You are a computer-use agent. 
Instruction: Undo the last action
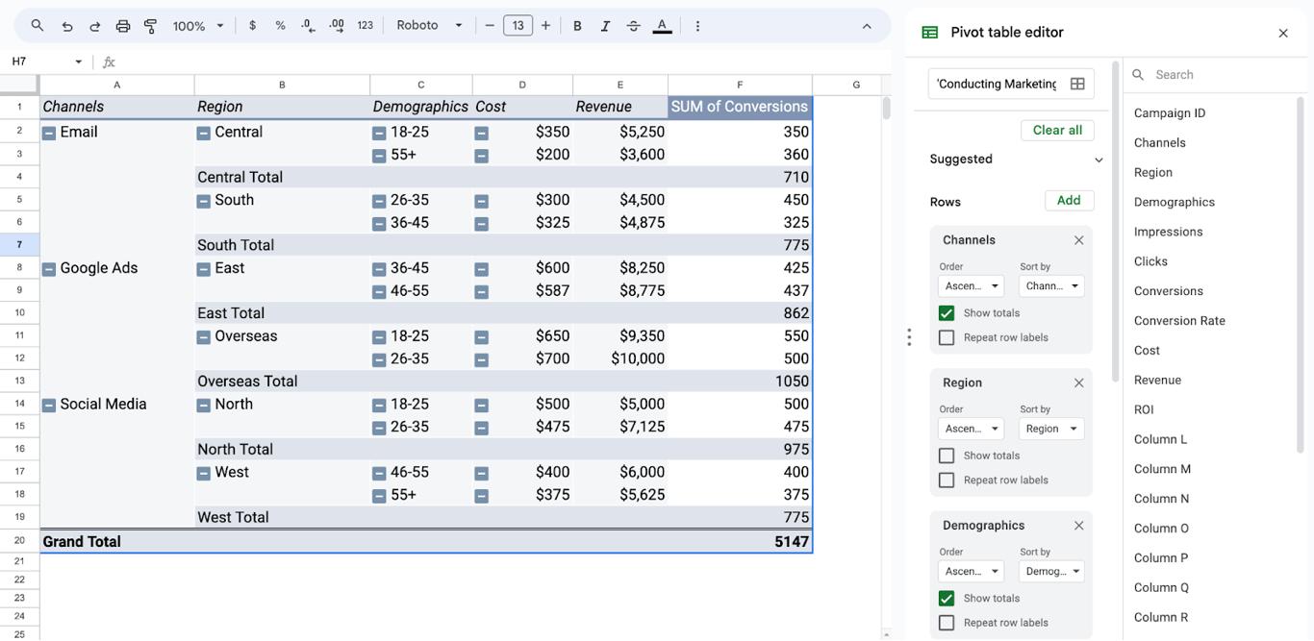pos(66,26)
